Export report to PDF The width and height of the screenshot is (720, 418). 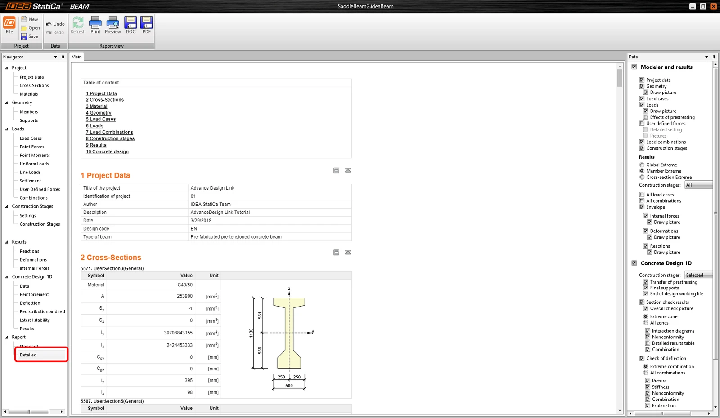tap(146, 25)
